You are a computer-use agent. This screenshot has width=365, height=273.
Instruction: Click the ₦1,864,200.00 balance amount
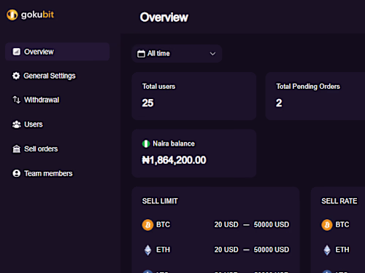(x=174, y=160)
